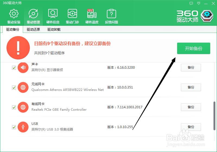Click the text 英特尔(R) USB 3.0 根集线器

pyautogui.click(x=52, y=129)
